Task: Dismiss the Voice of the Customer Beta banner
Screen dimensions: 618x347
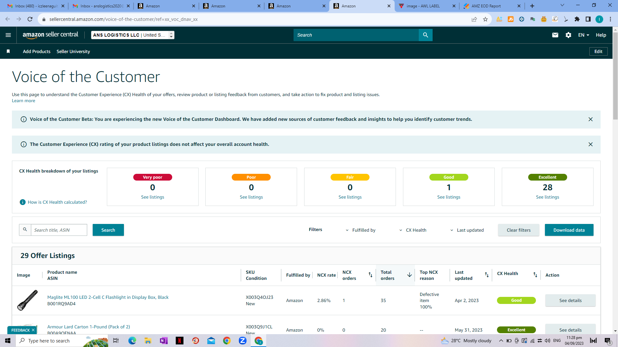Action: tap(591, 119)
